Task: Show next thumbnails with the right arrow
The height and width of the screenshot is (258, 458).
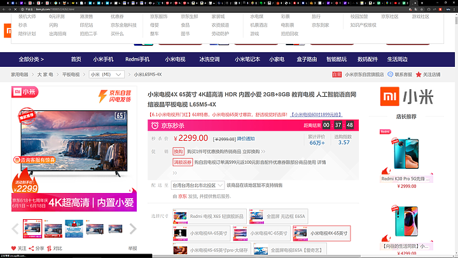Action: tap(132, 229)
